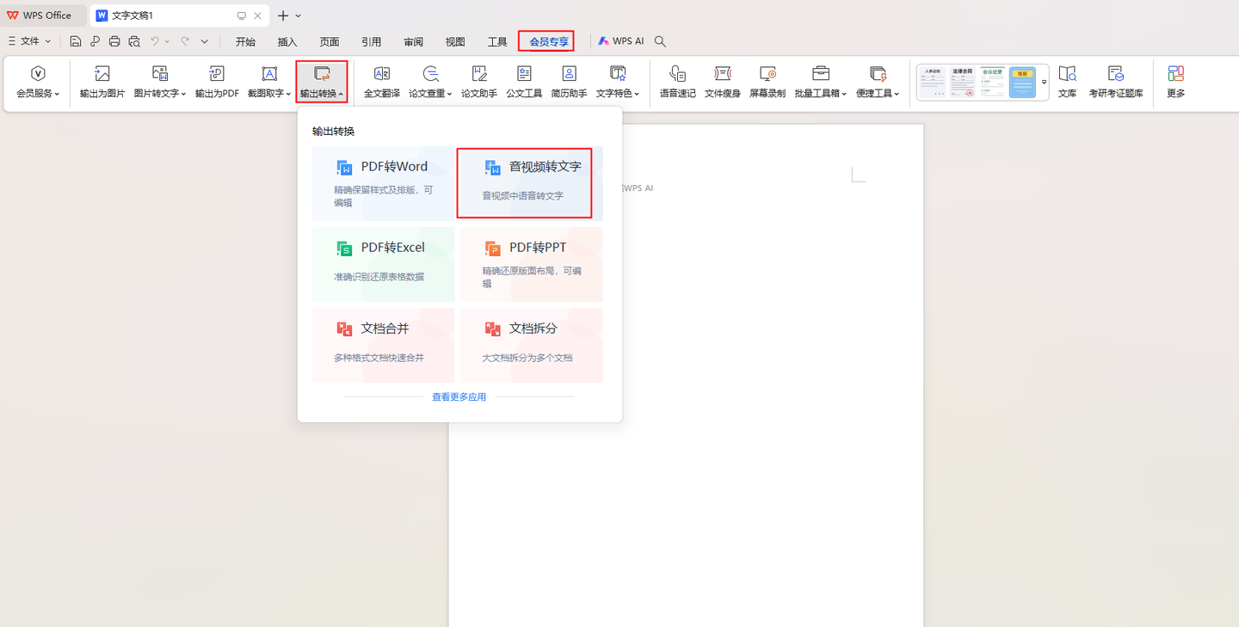1239x627 pixels.
Task: Click the new tab plus icon
Action: 282,15
